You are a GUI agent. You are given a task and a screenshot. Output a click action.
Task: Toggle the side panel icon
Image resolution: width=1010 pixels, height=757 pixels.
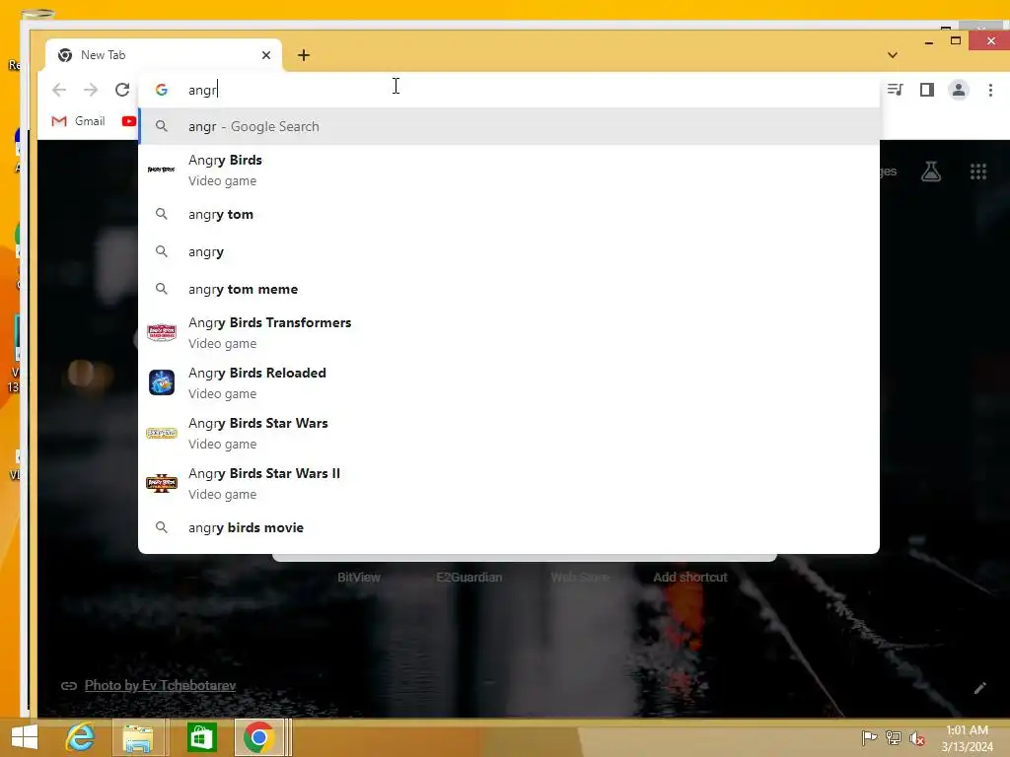927,90
